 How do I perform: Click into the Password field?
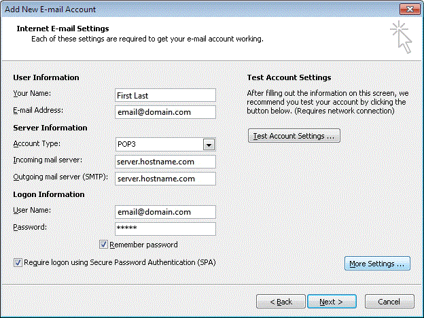(166, 229)
